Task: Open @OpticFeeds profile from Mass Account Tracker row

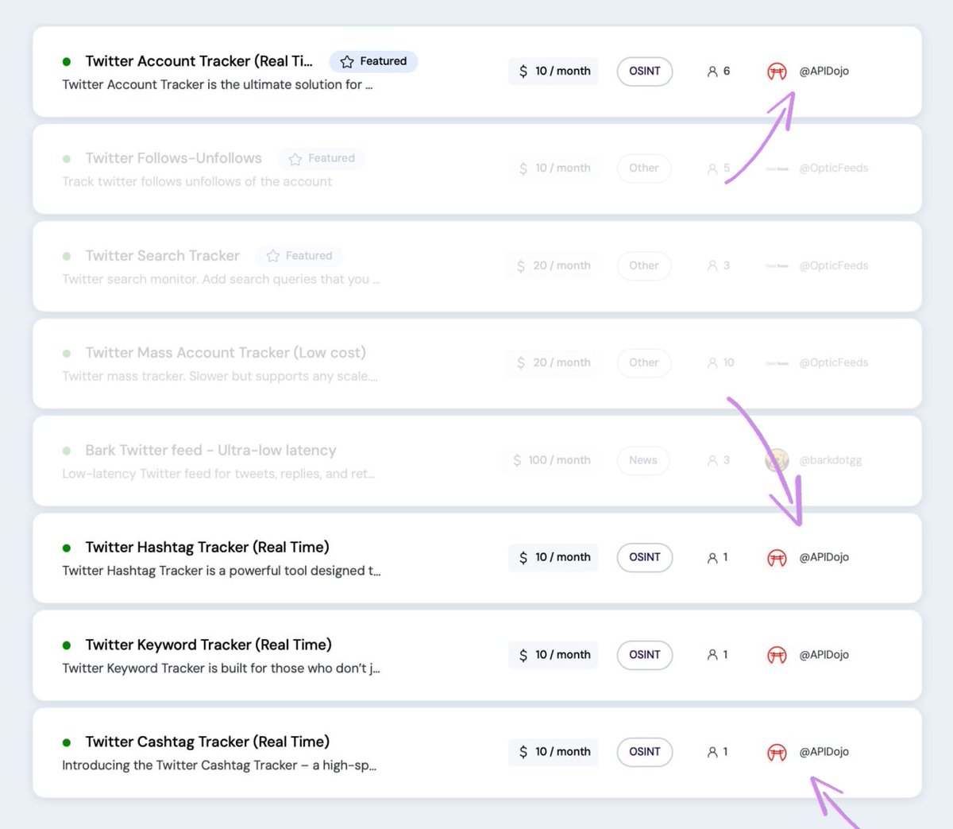Action: [833, 363]
